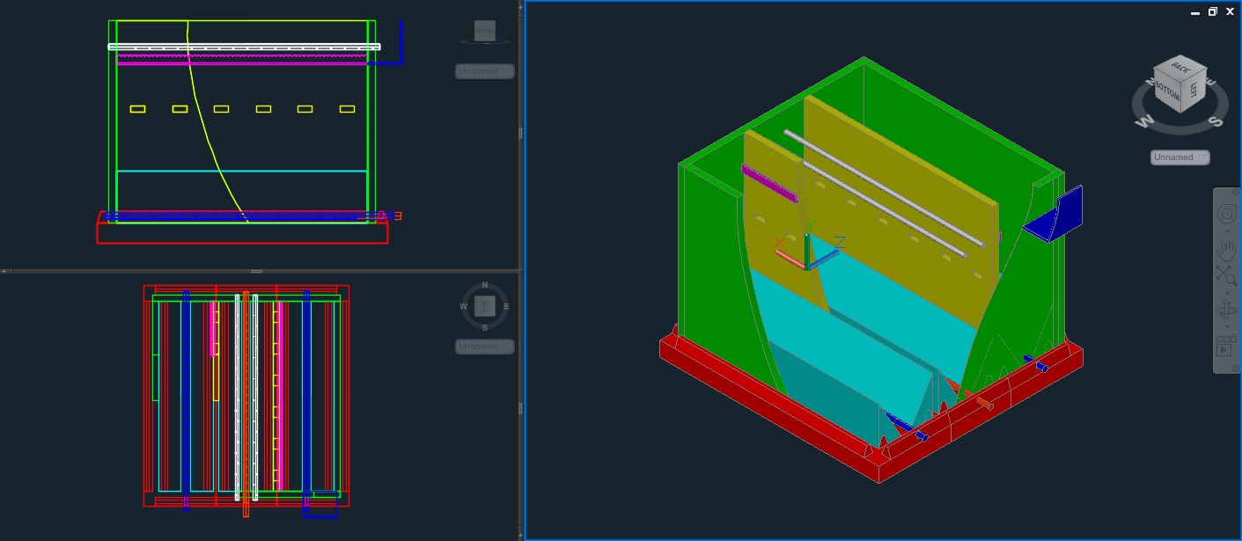The width and height of the screenshot is (1242, 541).
Task: Minimize the 3D viewport window
Action: click(x=1194, y=12)
